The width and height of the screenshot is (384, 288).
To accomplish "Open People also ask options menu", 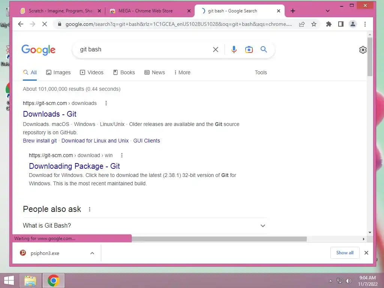I will 90,209.
